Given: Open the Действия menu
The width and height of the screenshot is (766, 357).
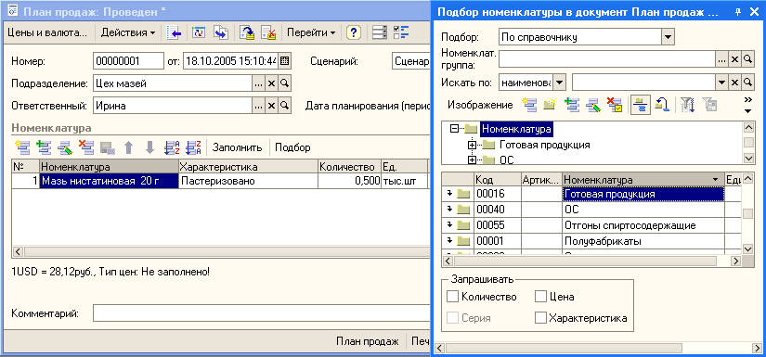Looking at the screenshot, I should point(127,33).
